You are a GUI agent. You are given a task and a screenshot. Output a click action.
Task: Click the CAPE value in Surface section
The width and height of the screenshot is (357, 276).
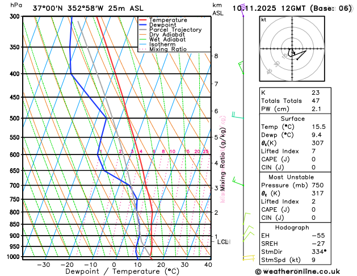[x=313, y=159]
